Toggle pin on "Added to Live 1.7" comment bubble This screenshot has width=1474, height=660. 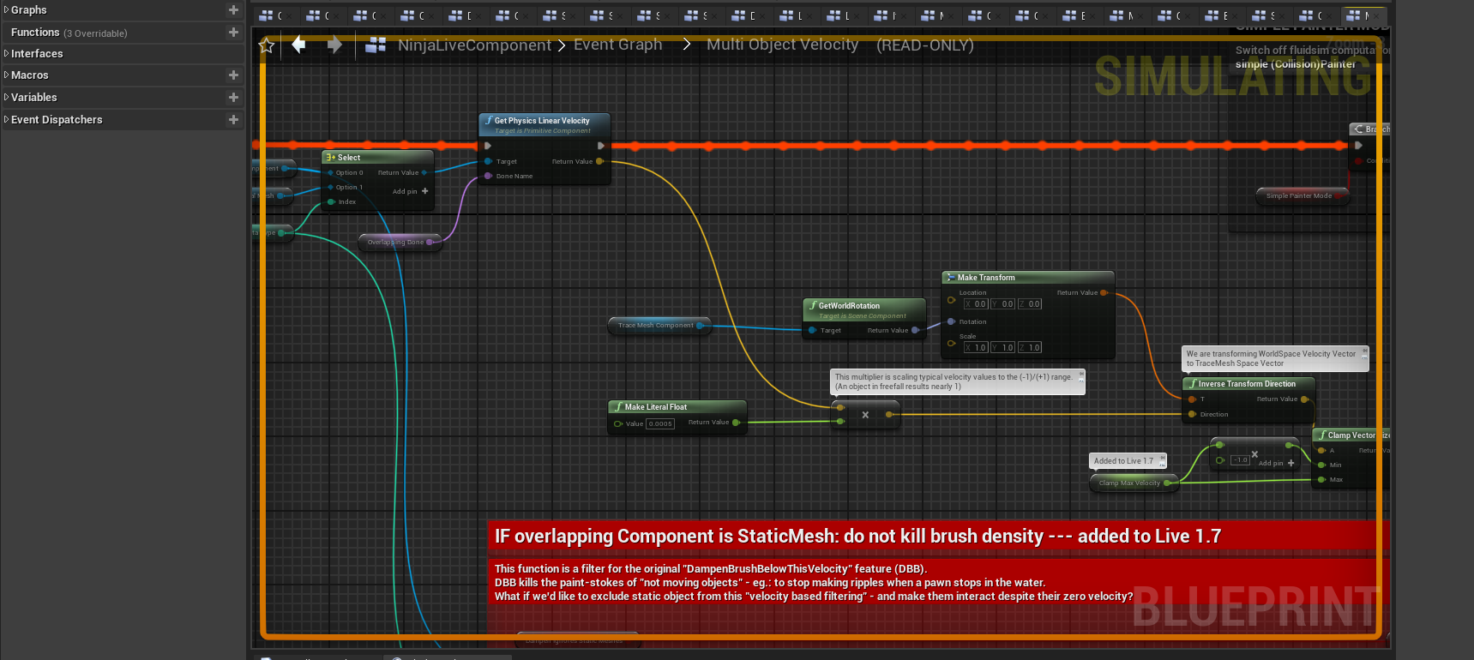tap(1162, 458)
